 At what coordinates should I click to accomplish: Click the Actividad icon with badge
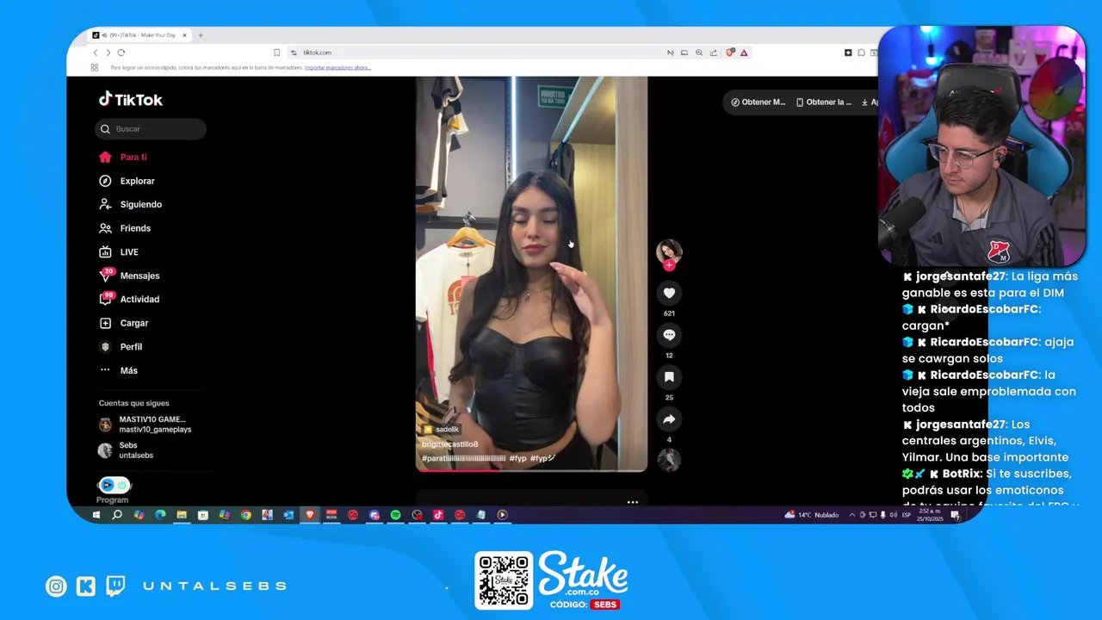coord(106,298)
